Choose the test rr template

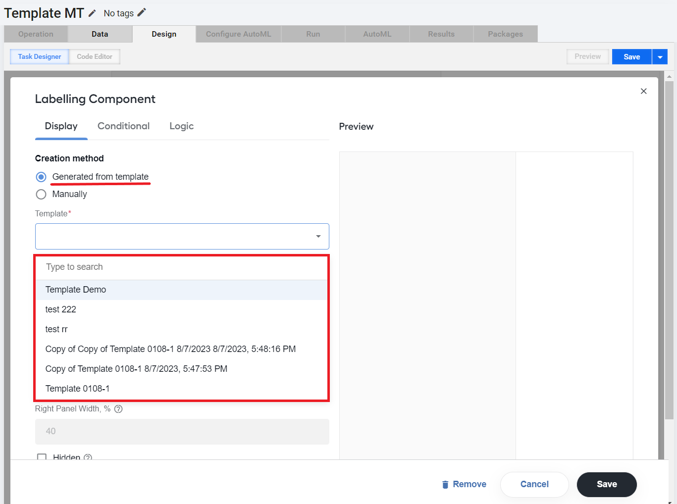(182, 329)
